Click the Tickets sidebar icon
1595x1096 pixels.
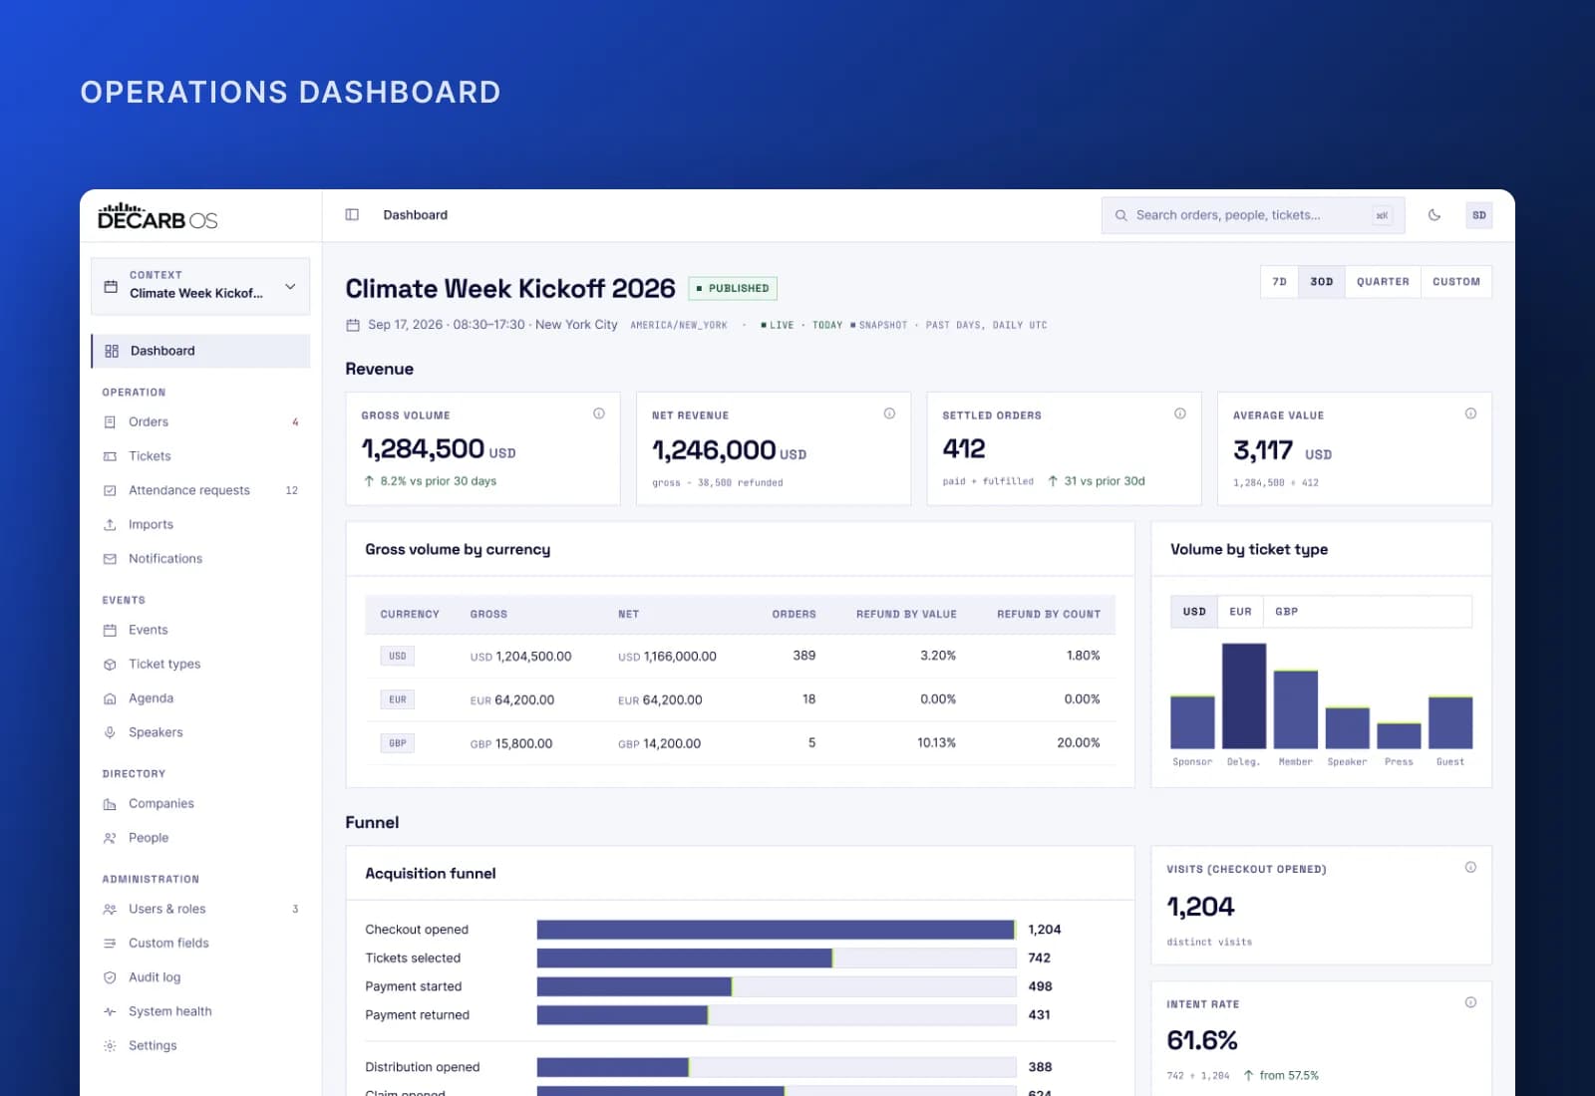coord(110,456)
